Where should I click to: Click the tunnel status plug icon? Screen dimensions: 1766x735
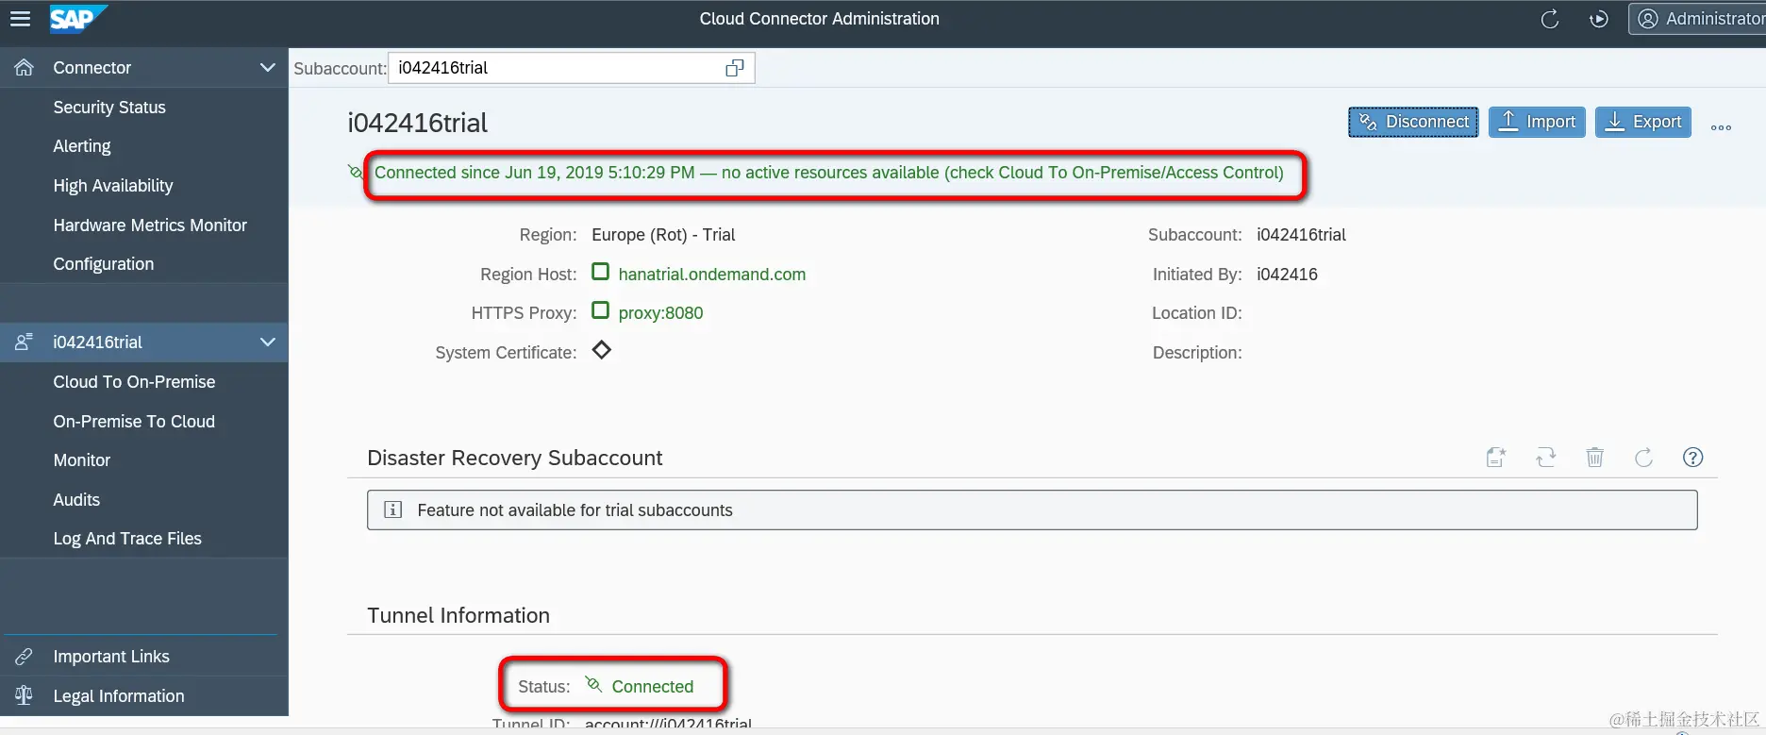pos(593,684)
